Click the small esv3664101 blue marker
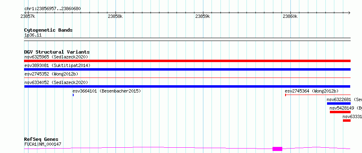 point(73,95)
